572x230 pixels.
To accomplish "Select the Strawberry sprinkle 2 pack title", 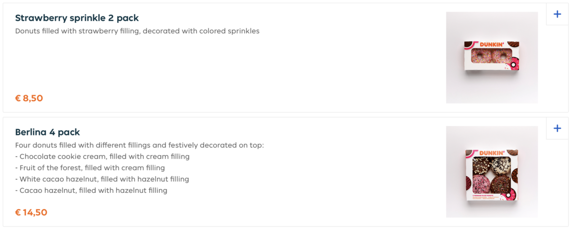I will coord(77,18).
